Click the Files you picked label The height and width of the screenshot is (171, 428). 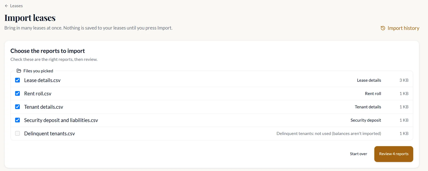point(38,71)
